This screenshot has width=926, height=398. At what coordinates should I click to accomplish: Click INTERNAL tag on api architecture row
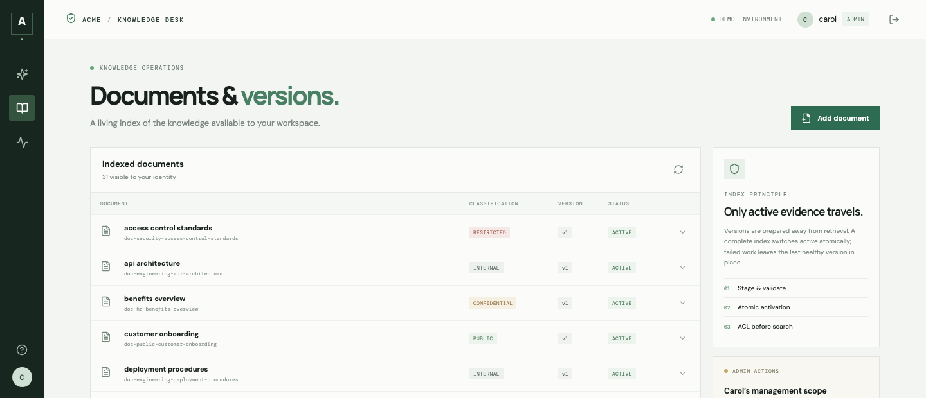pyautogui.click(x=486, y=268)
